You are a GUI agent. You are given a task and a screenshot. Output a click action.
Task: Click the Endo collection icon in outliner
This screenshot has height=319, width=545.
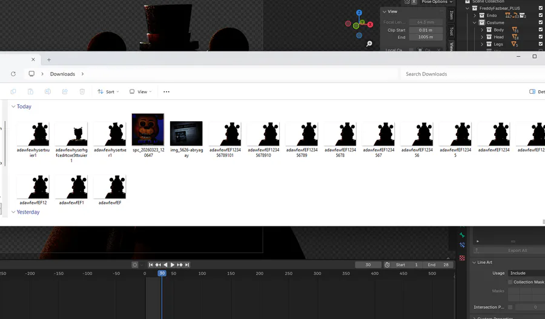(x=482, y=15)
